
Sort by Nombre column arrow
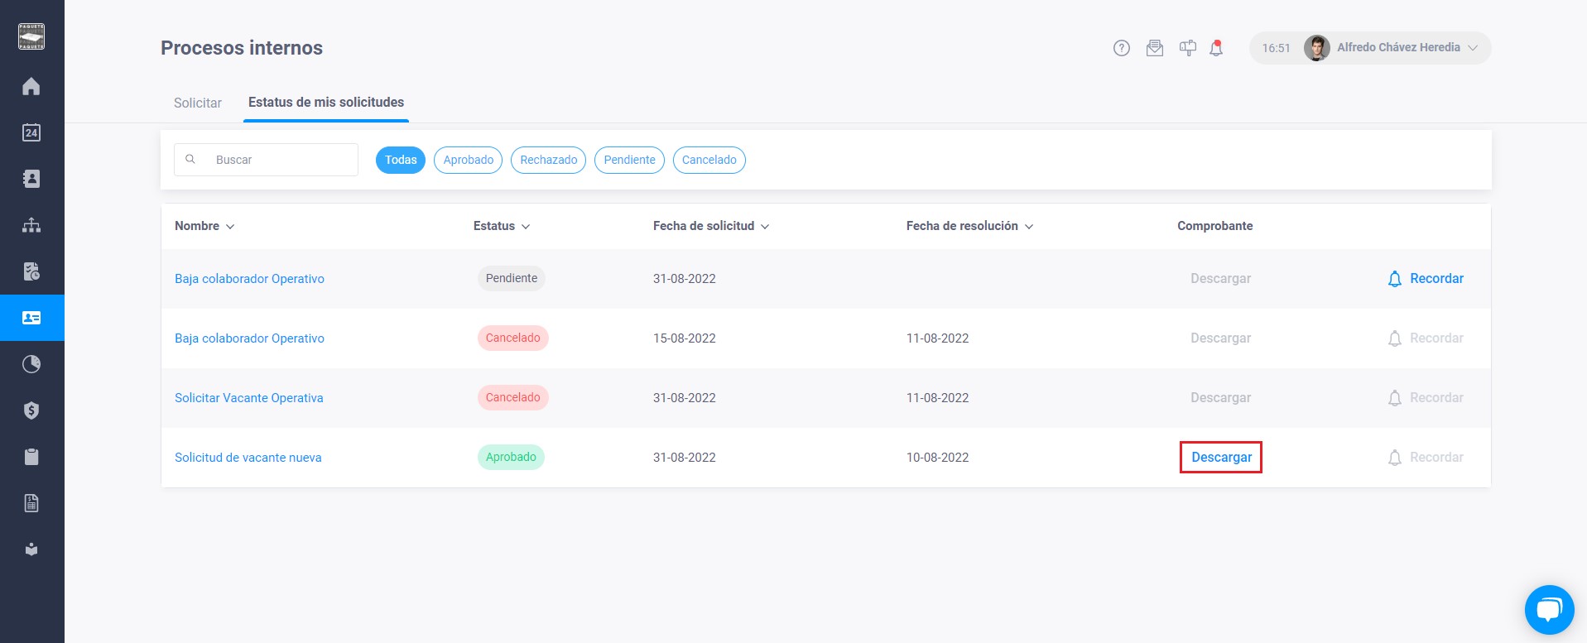230,227
